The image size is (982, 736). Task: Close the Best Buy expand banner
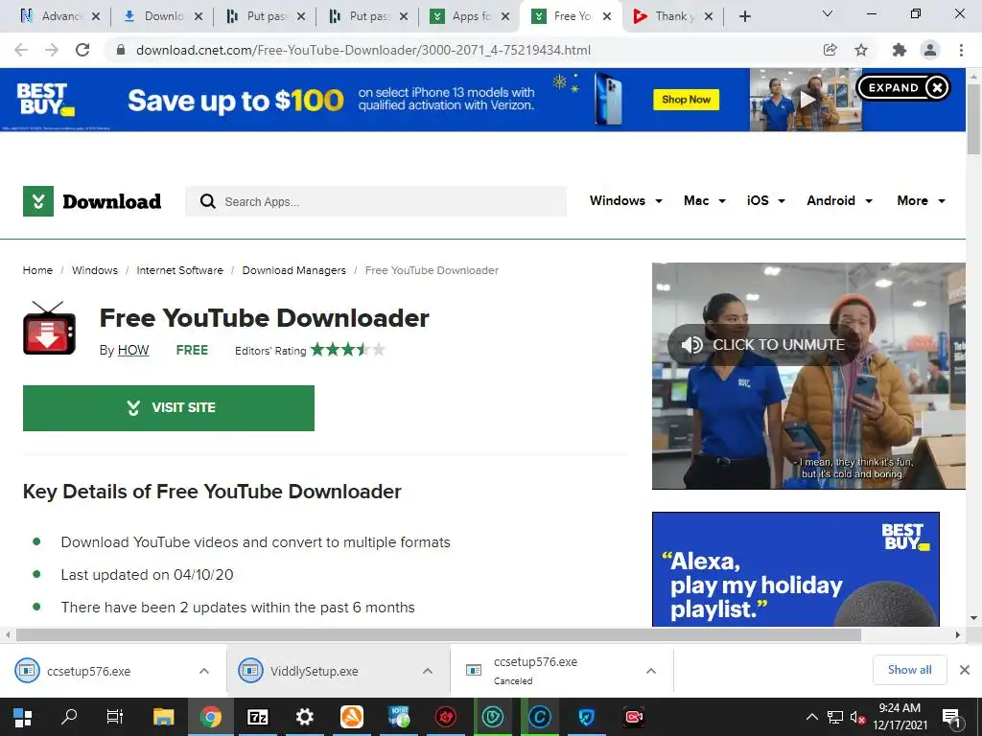click(x=937, y=87)
